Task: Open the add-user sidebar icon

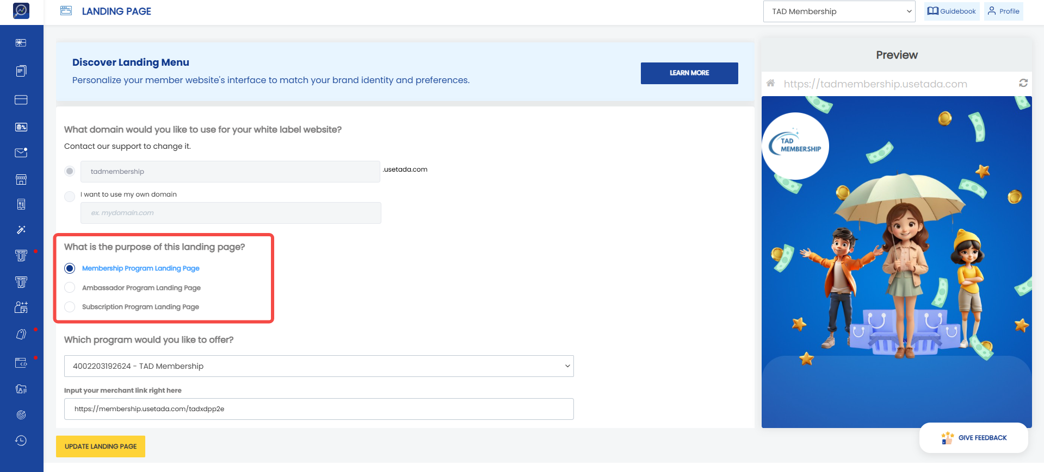Action: 21,307
